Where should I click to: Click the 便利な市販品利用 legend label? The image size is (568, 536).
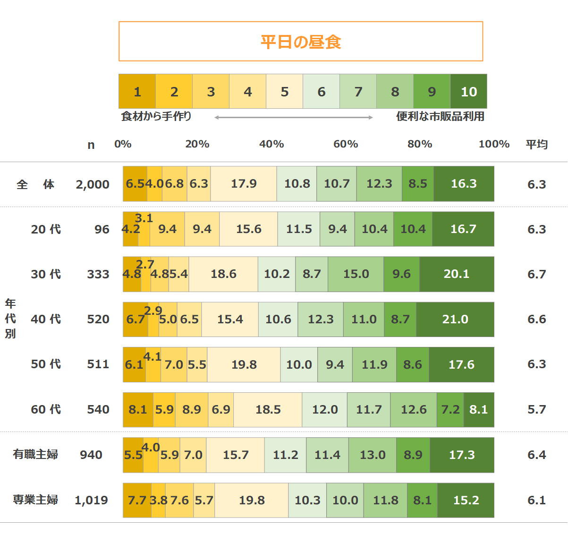pyautogui.click(x=440, y=116)
